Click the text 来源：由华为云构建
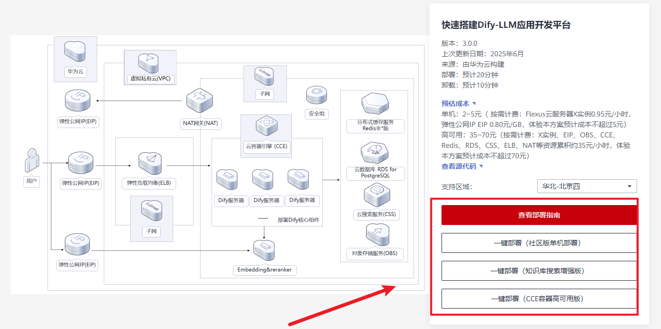This screenshot has width=661, height=329. point(473,64)
